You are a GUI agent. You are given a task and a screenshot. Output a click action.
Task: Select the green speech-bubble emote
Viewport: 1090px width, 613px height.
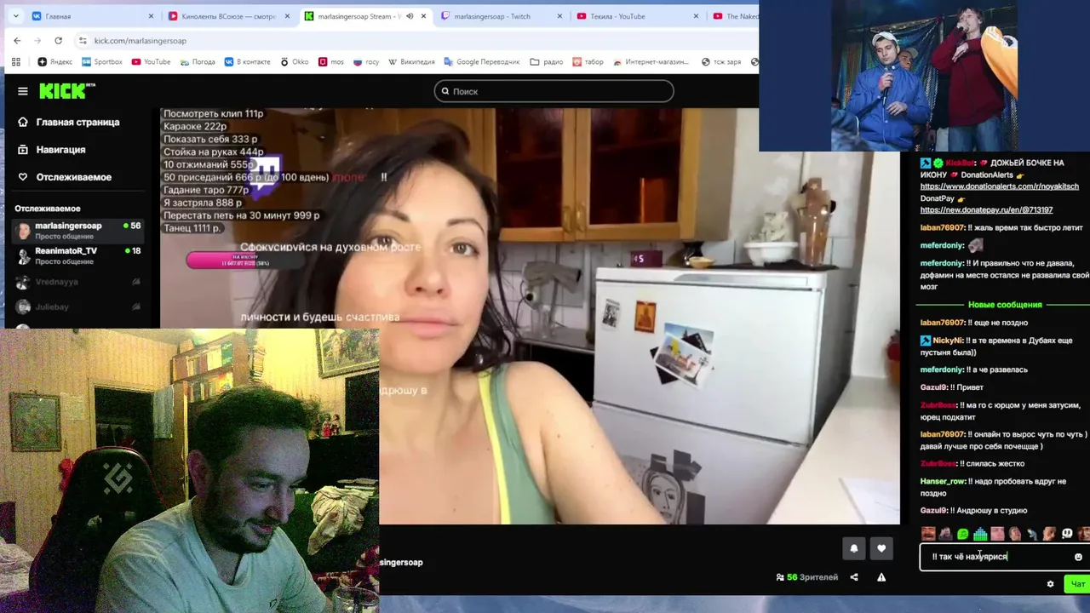point(963,534)
